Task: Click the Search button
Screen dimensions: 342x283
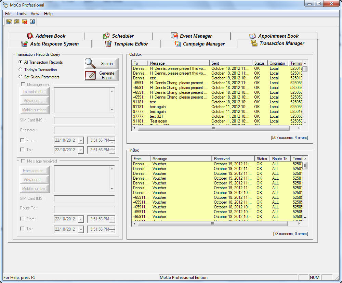Action: point(102,64)
